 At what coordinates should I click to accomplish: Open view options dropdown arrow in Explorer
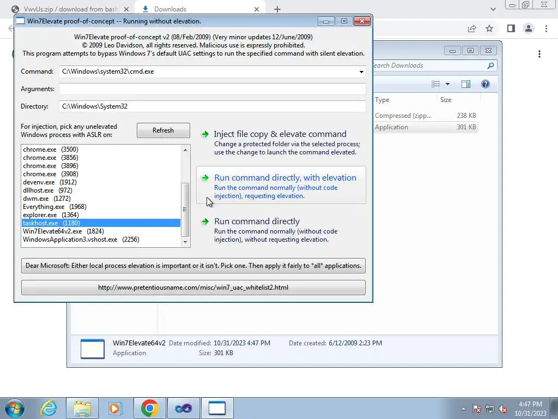coord(448,83)
